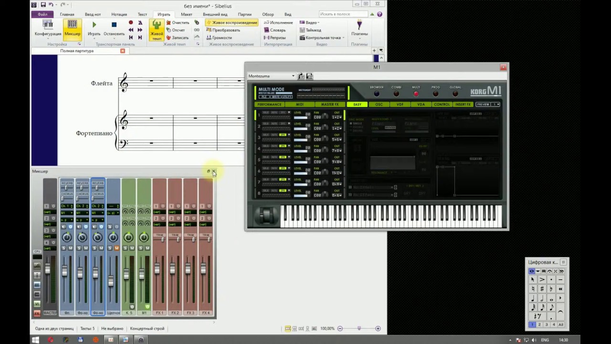Switch to the Макет ribbon tab

(x=186, y=14)
